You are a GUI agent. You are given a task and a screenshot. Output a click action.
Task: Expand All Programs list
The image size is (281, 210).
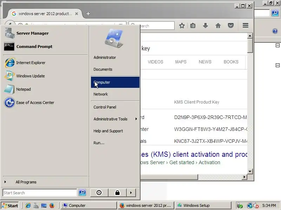coord(45,182)
